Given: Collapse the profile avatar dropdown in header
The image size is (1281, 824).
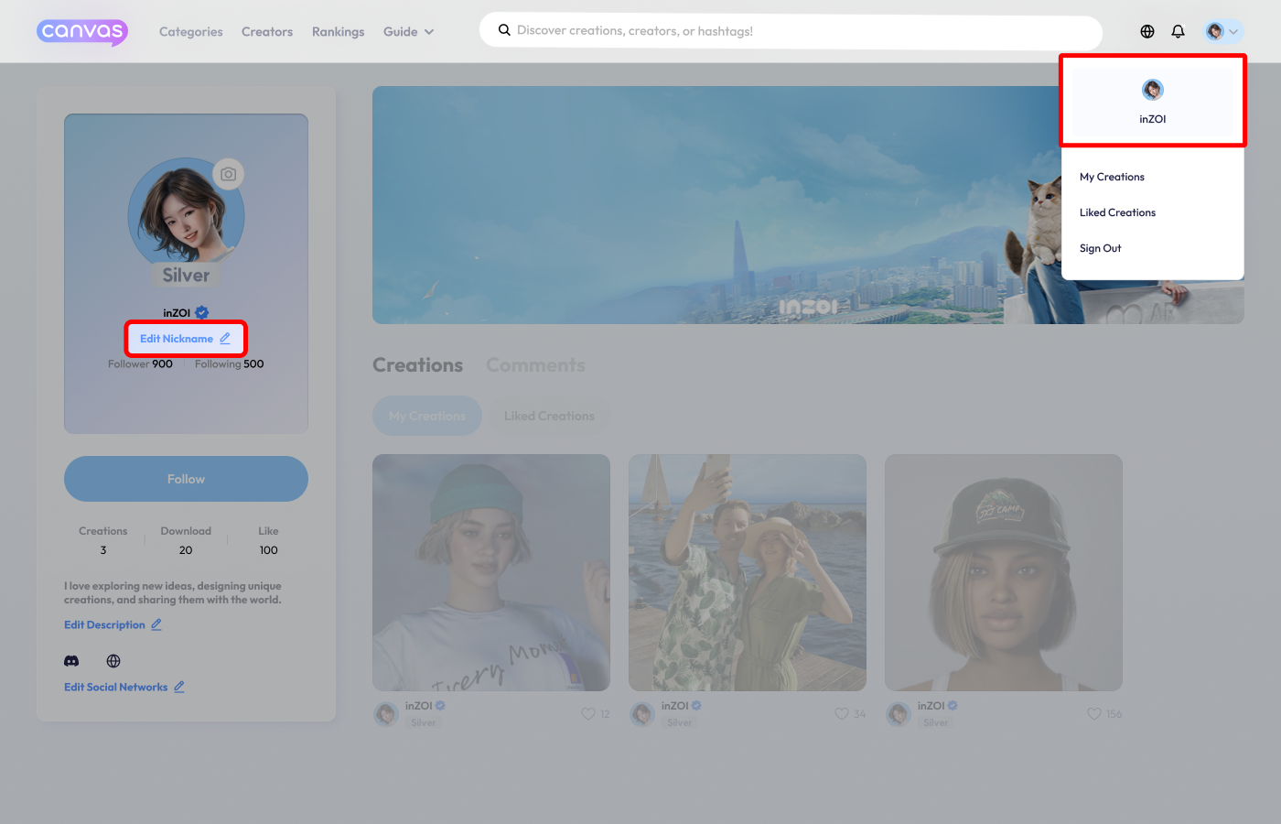Looking at the screenshot, I should [1223, 31].
